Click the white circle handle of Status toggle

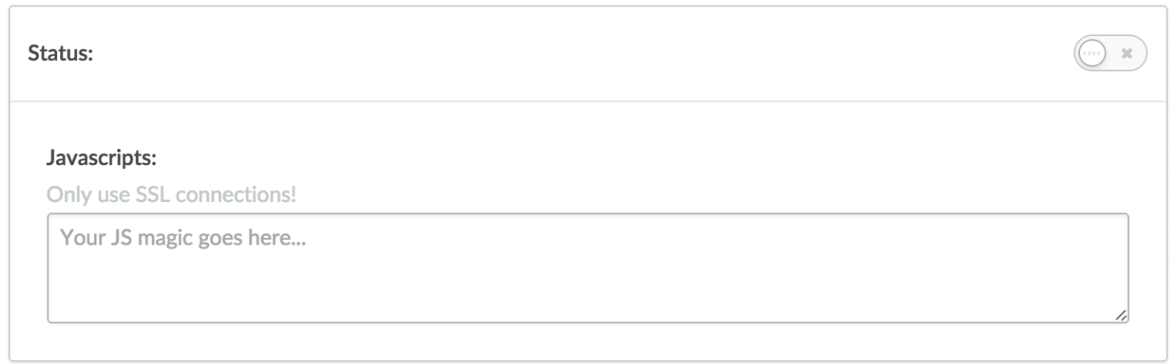(x=1092, y=54)
